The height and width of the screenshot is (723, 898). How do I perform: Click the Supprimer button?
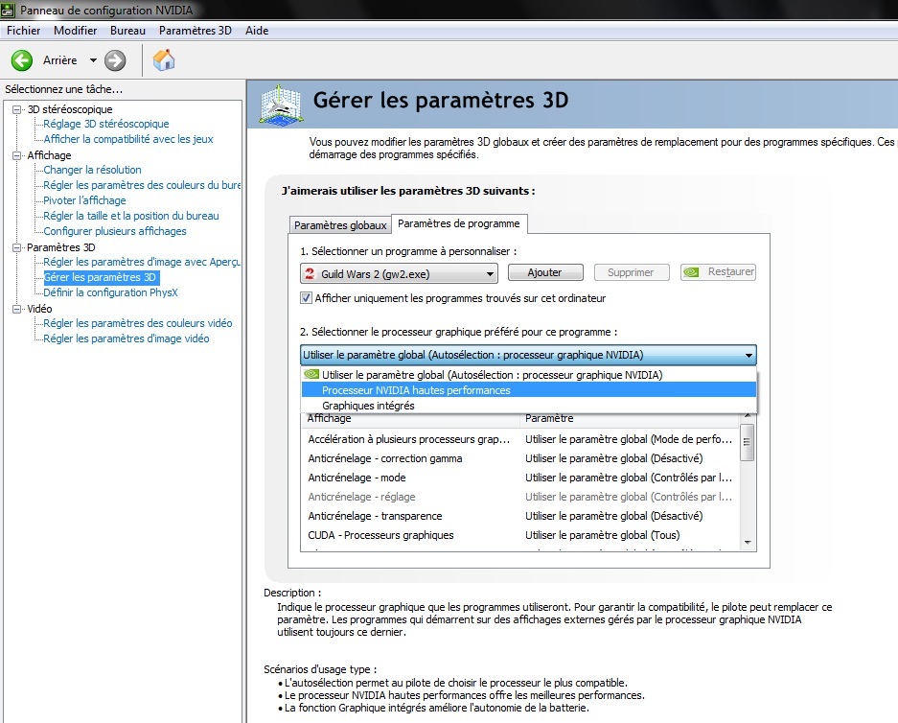631,272
